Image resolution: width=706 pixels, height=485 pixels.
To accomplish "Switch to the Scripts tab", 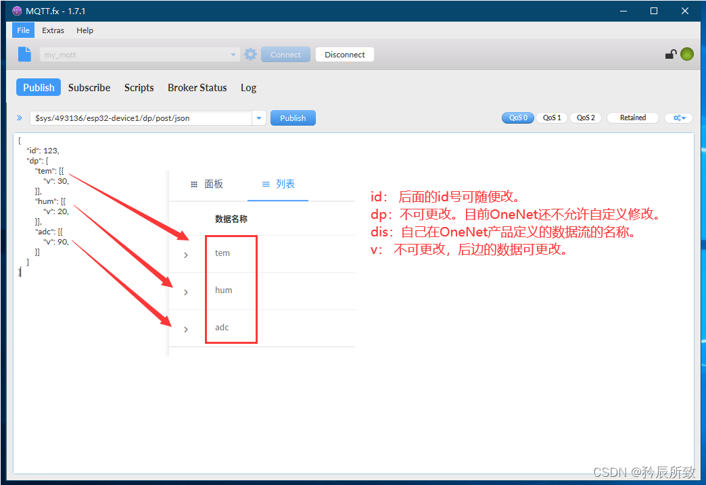I will tap(139, 87).
